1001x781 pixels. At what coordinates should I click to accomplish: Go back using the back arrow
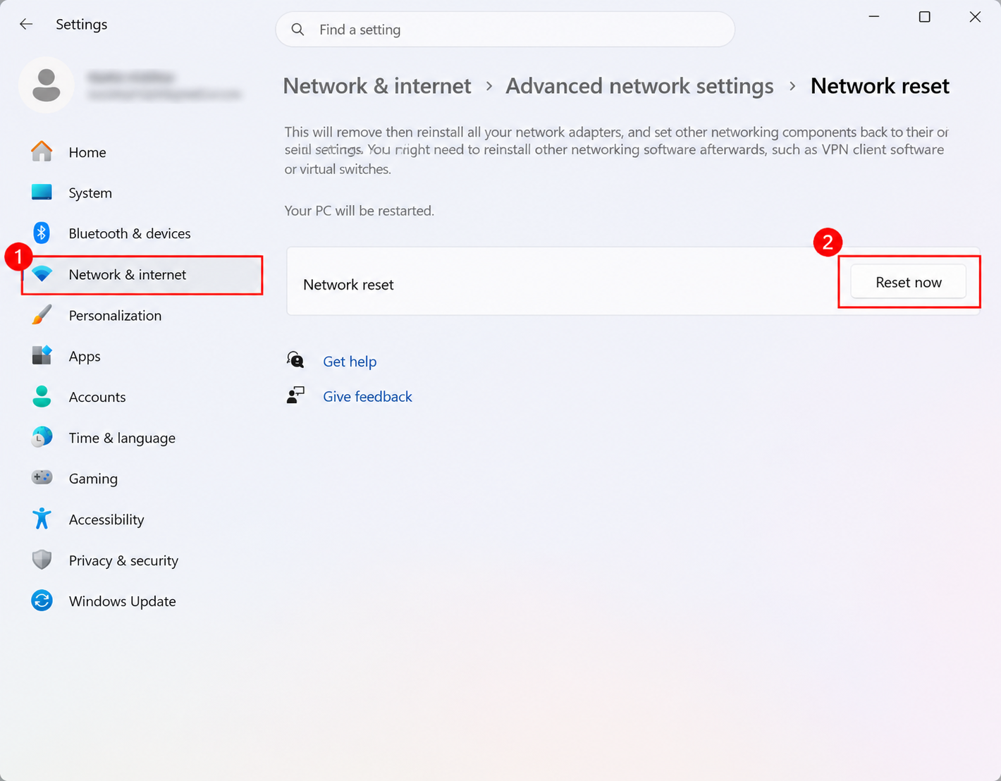click(26, 24)
